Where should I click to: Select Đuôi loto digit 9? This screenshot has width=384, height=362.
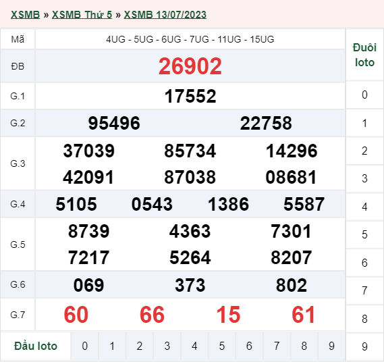364,346
